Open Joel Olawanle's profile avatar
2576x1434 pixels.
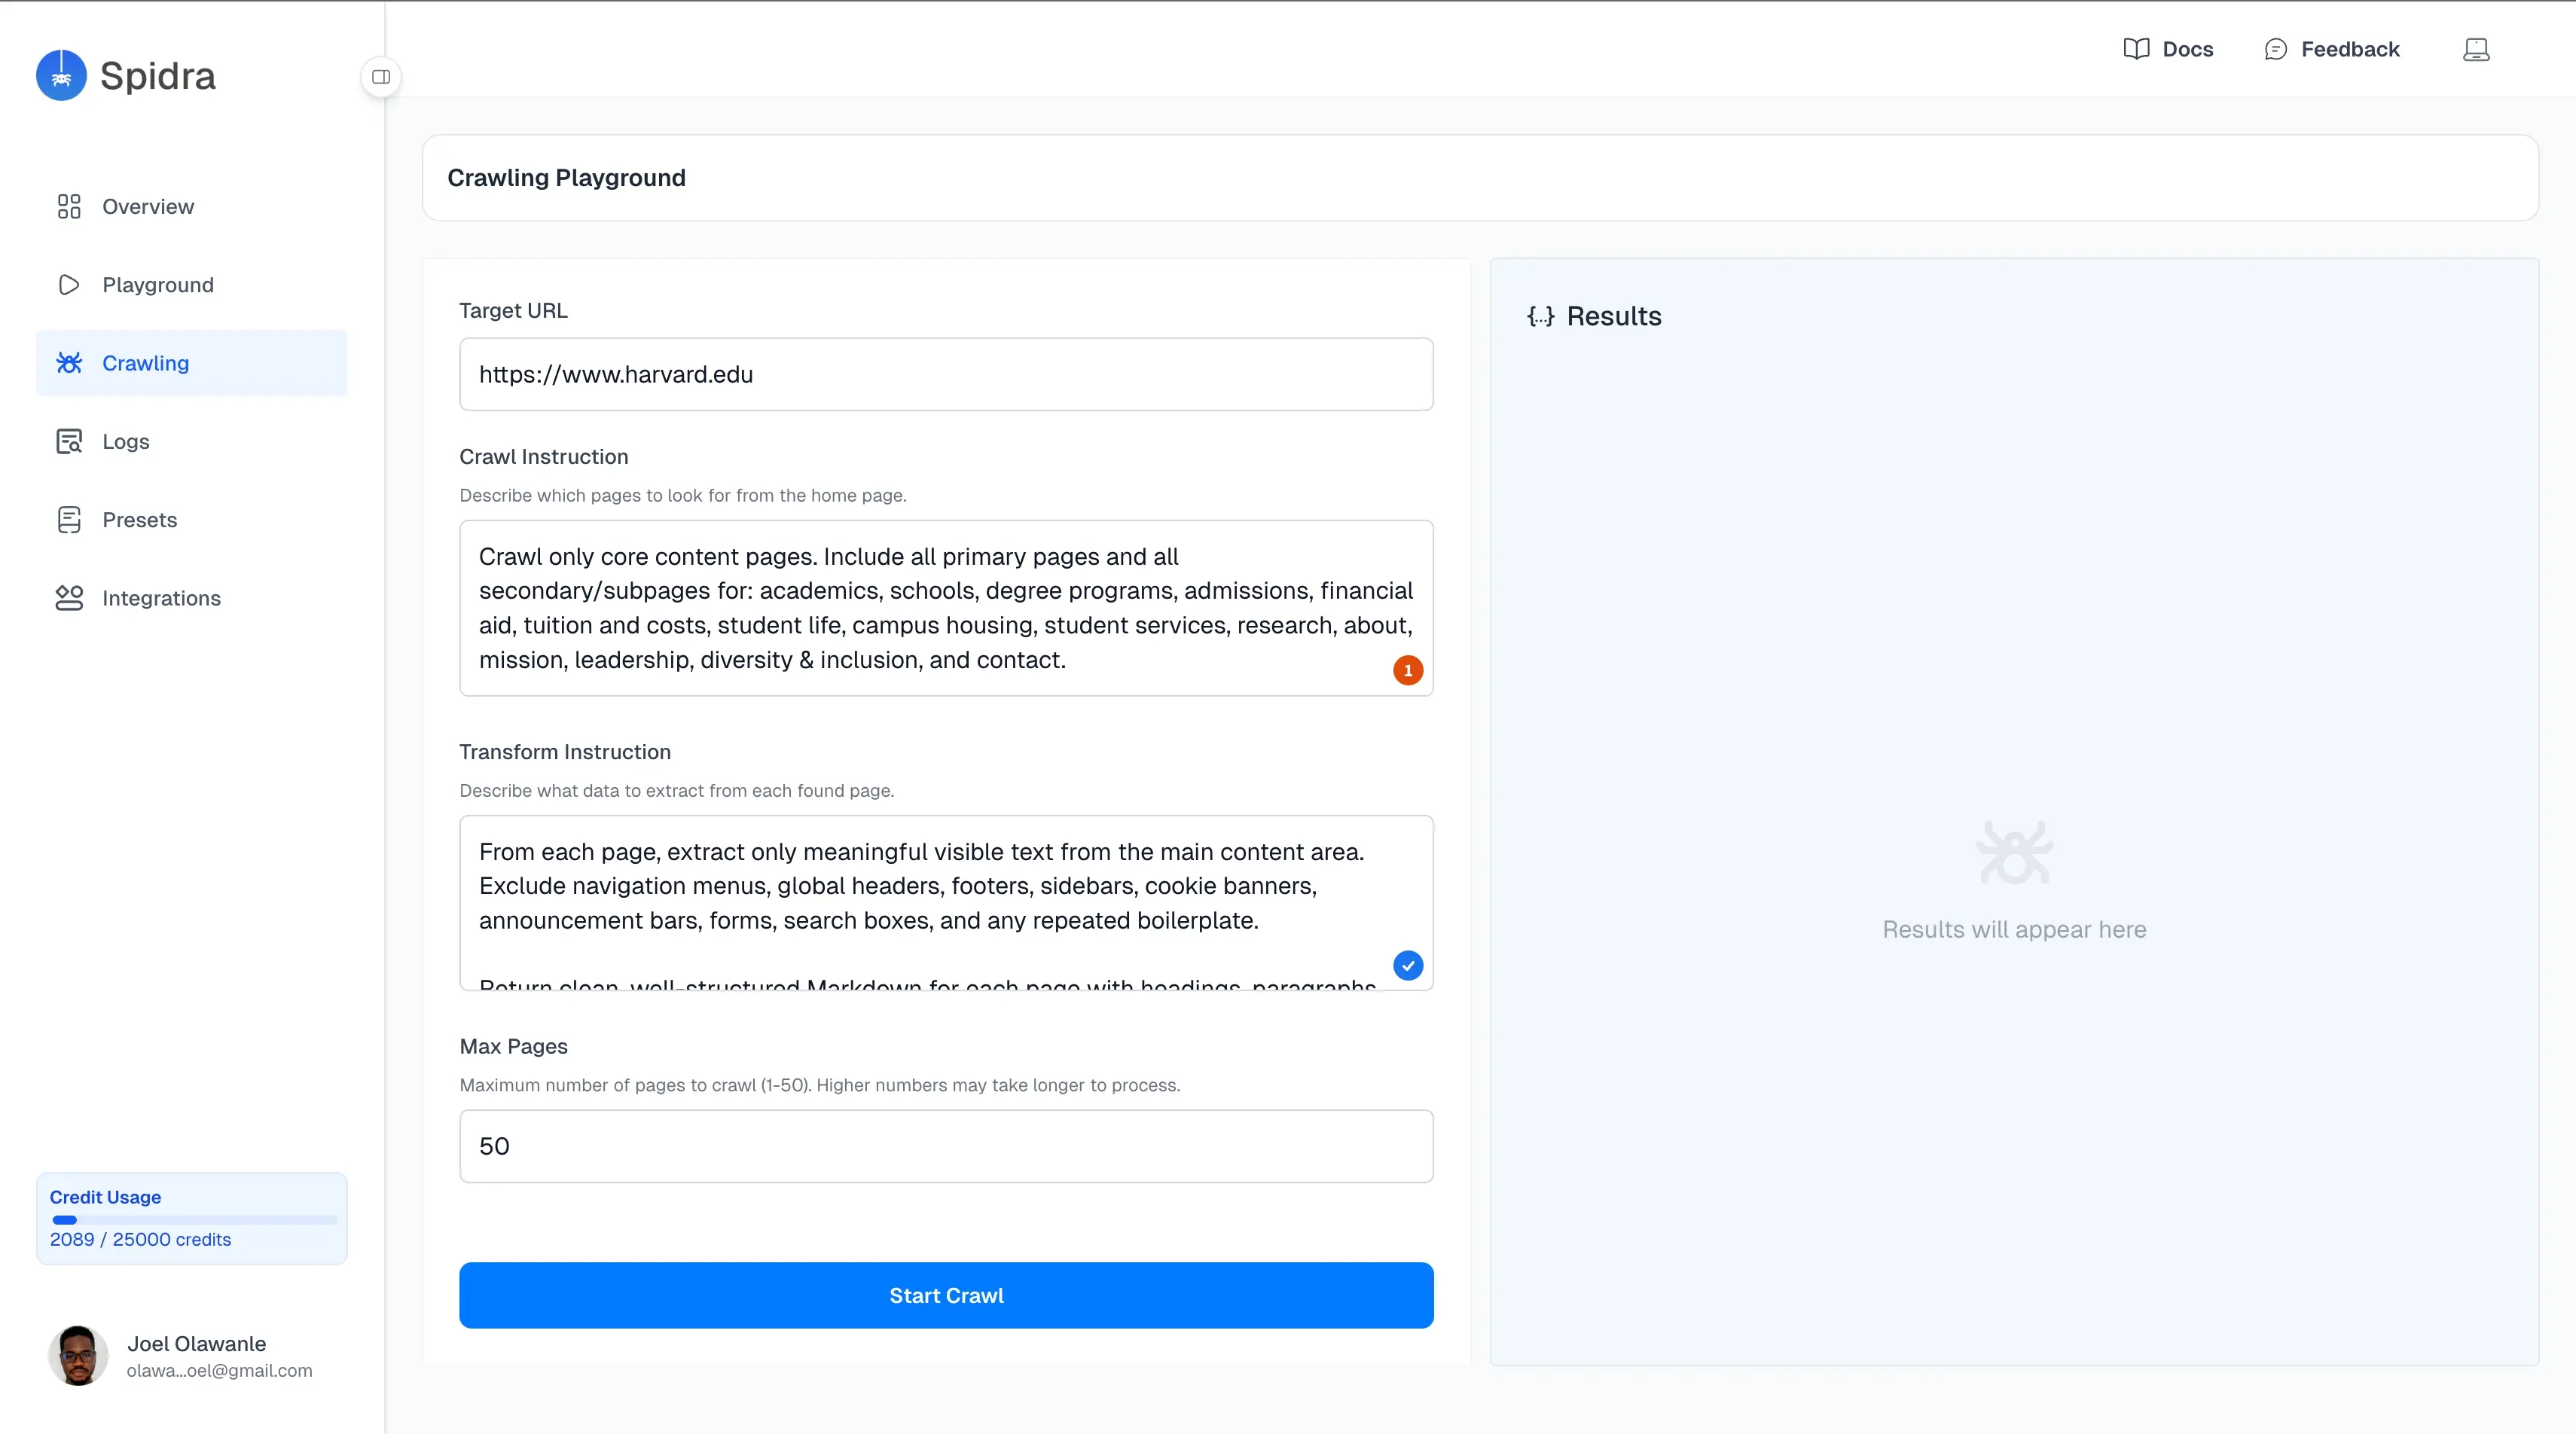coord(78,1355)
